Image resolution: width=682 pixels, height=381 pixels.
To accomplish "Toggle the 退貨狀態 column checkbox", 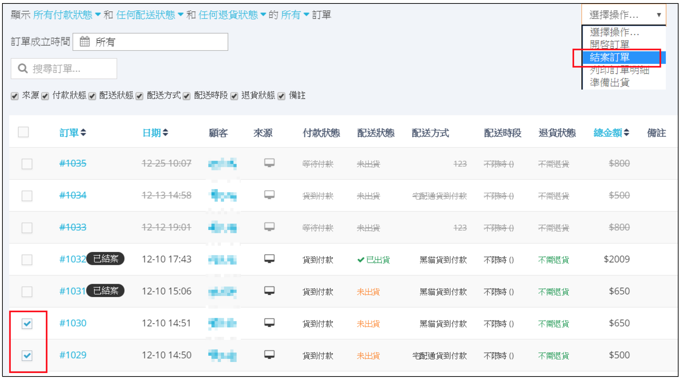I will tap(234, 96).
